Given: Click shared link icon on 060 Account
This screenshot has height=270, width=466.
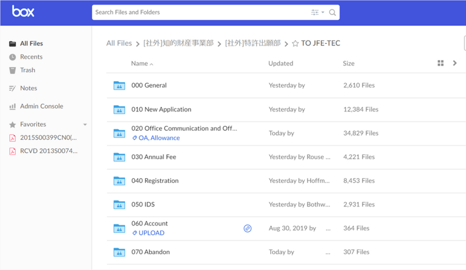Looking at the screenshot, I should 247,228.
